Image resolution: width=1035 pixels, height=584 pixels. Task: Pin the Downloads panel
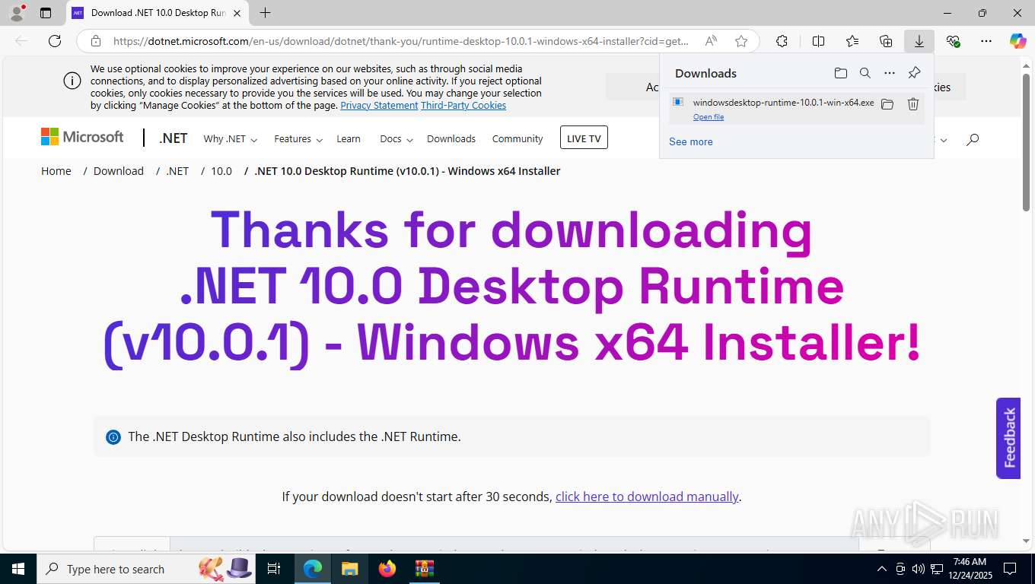(x=914, y=73)
